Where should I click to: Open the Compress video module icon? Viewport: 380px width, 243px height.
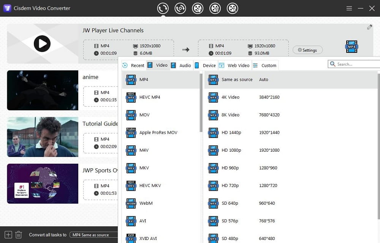[215, 8]
